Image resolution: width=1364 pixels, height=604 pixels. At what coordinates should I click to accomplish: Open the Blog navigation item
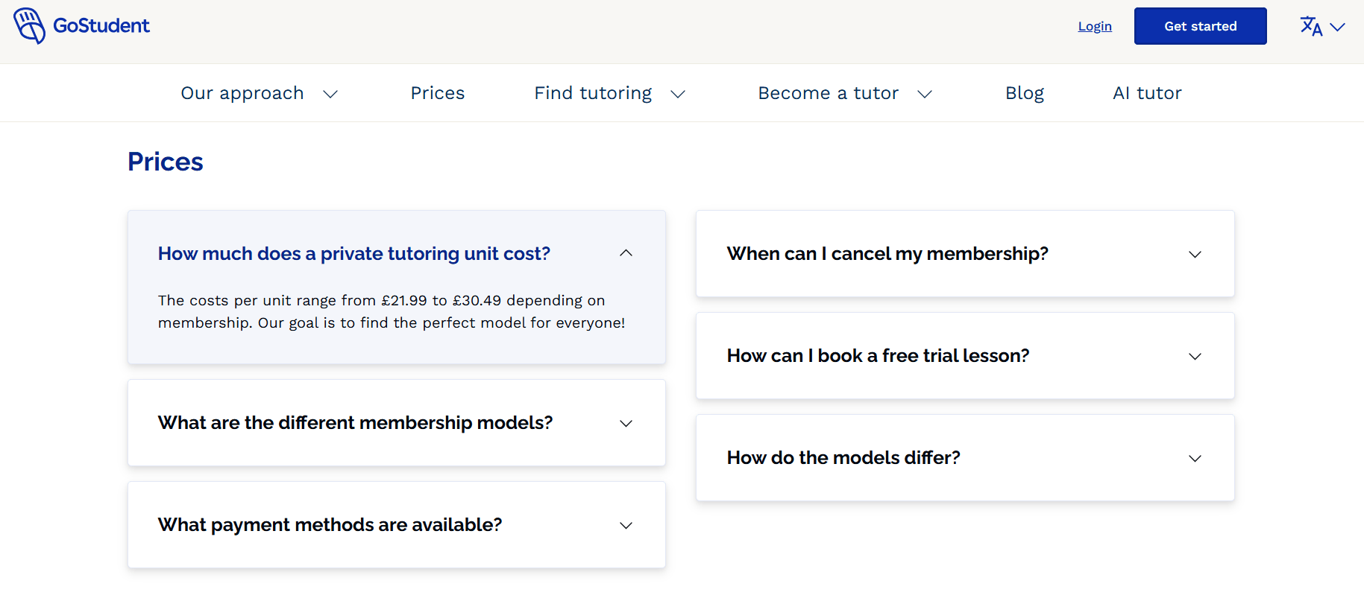tap(1024, 93)
